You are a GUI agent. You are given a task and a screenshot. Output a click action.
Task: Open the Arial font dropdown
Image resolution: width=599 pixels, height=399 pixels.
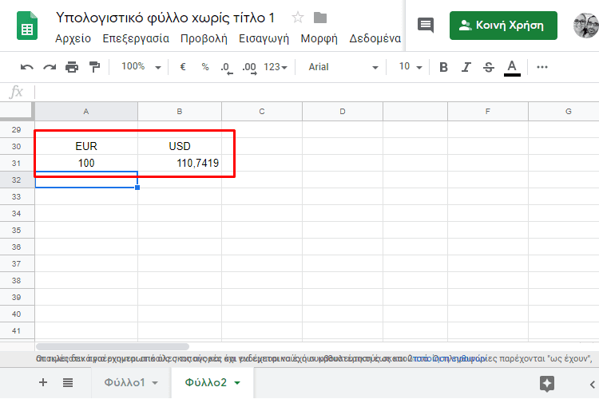pos(343,67)
